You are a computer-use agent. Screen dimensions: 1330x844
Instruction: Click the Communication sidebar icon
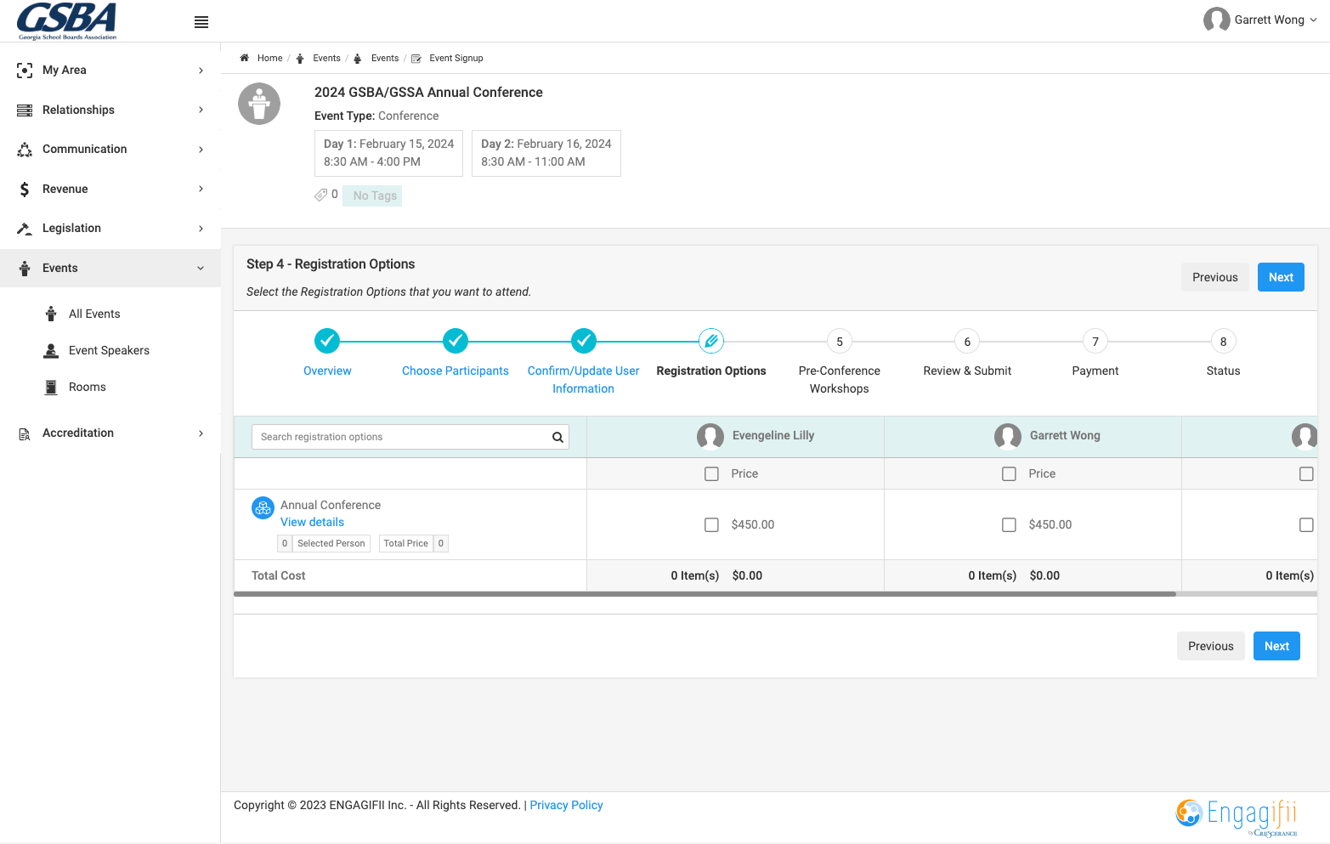coord(25,150)
